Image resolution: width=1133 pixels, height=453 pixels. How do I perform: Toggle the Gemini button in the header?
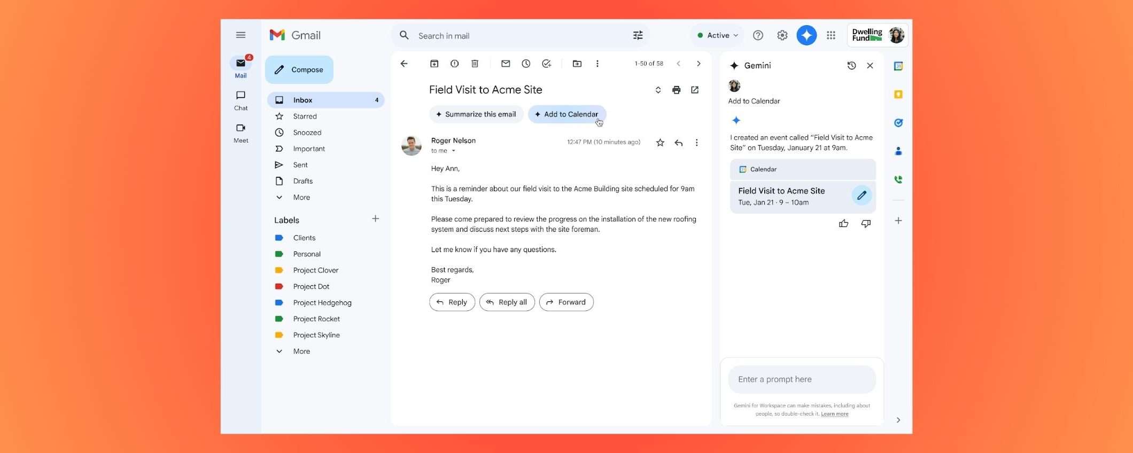(806, 35)
